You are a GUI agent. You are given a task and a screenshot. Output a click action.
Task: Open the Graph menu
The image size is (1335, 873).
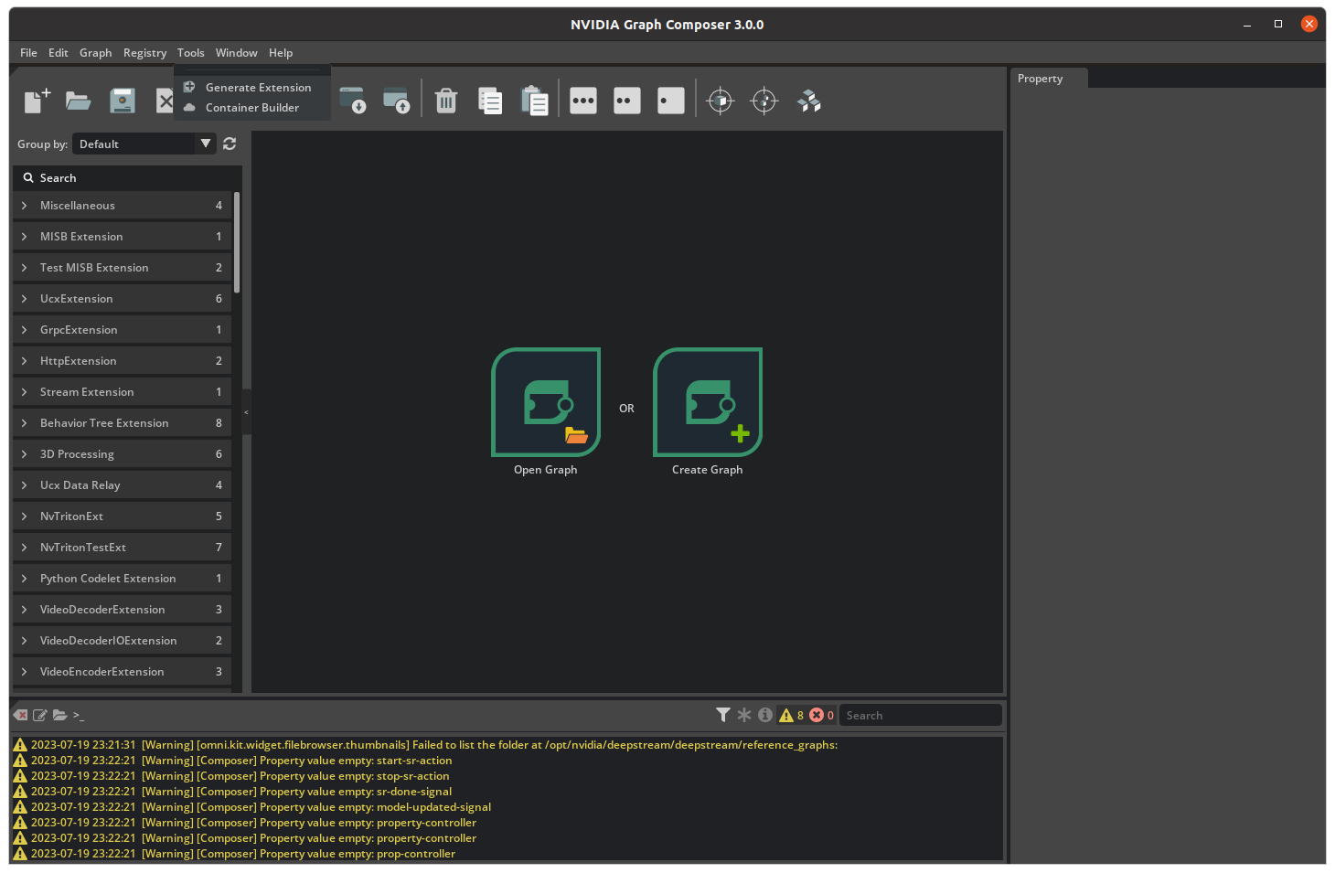pos(96,53)
